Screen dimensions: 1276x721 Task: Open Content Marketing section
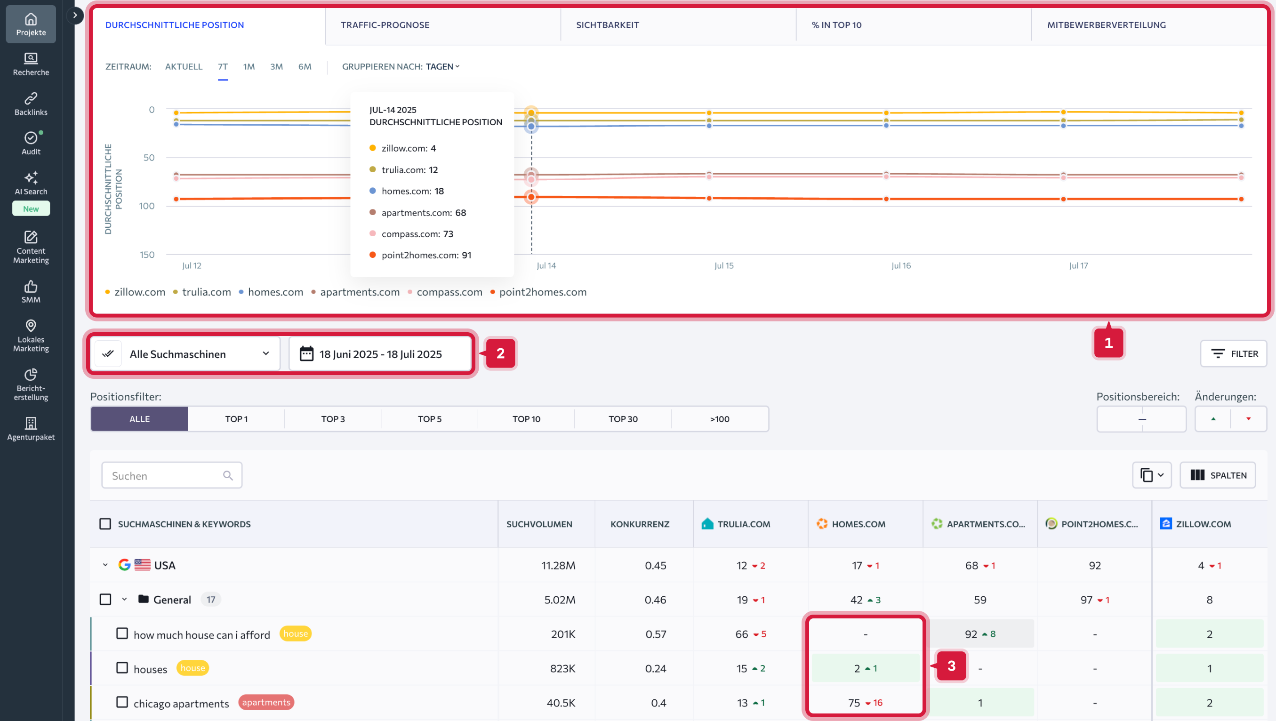tap(31, 247)
